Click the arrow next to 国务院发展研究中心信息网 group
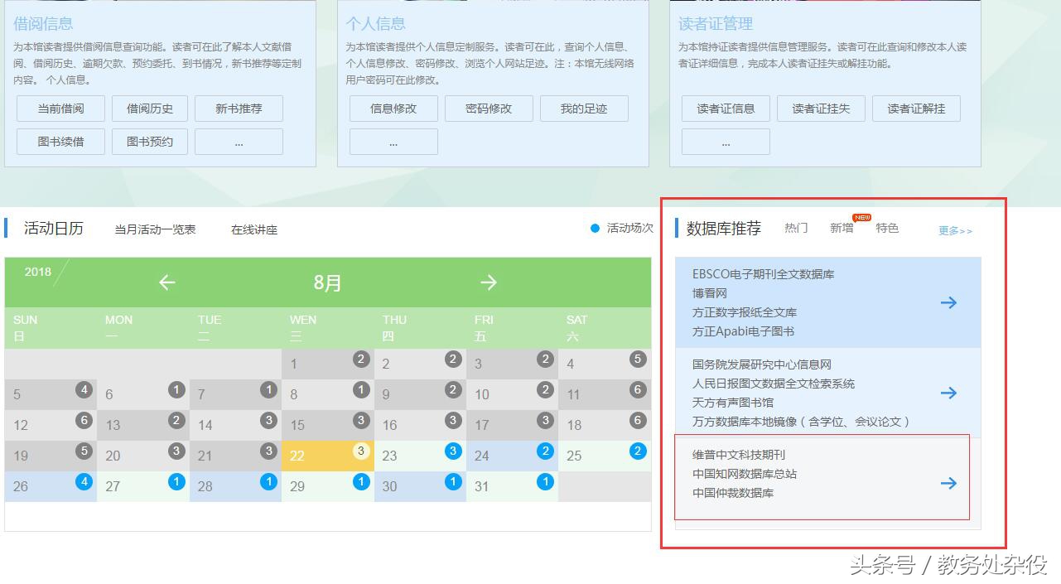Image resolution: width=1061 pixels, height=584 pixels. (948, 393)
